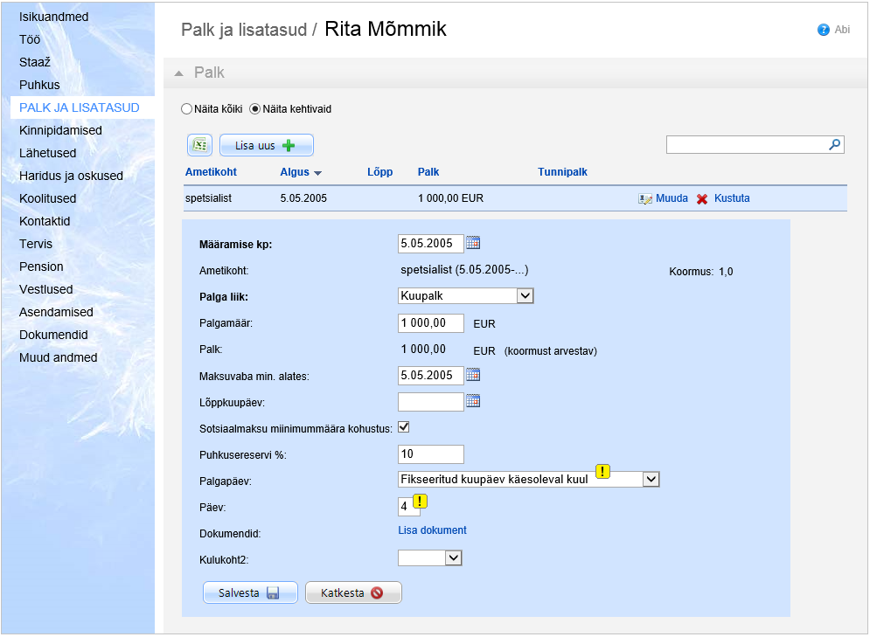Select Näita kehtivaid radio button
870x637 pixels.
[255, 109]
